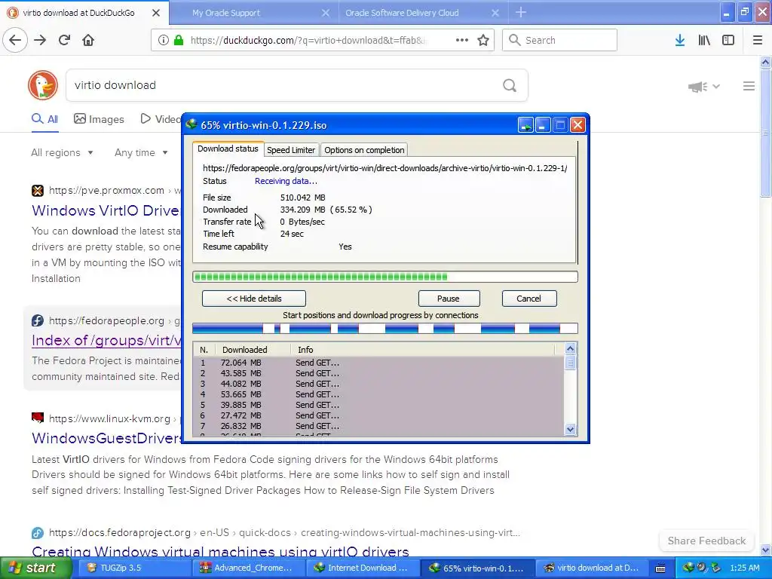The image size is (772, 579).
Task: Open Firefox hamburger menu
Action: coord(758,40)
